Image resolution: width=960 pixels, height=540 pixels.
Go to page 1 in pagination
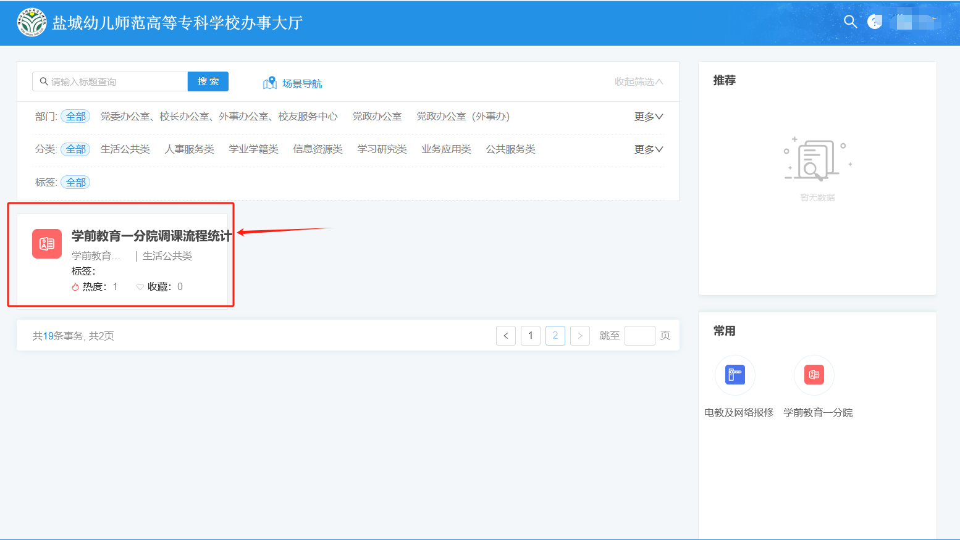point(531,336)
